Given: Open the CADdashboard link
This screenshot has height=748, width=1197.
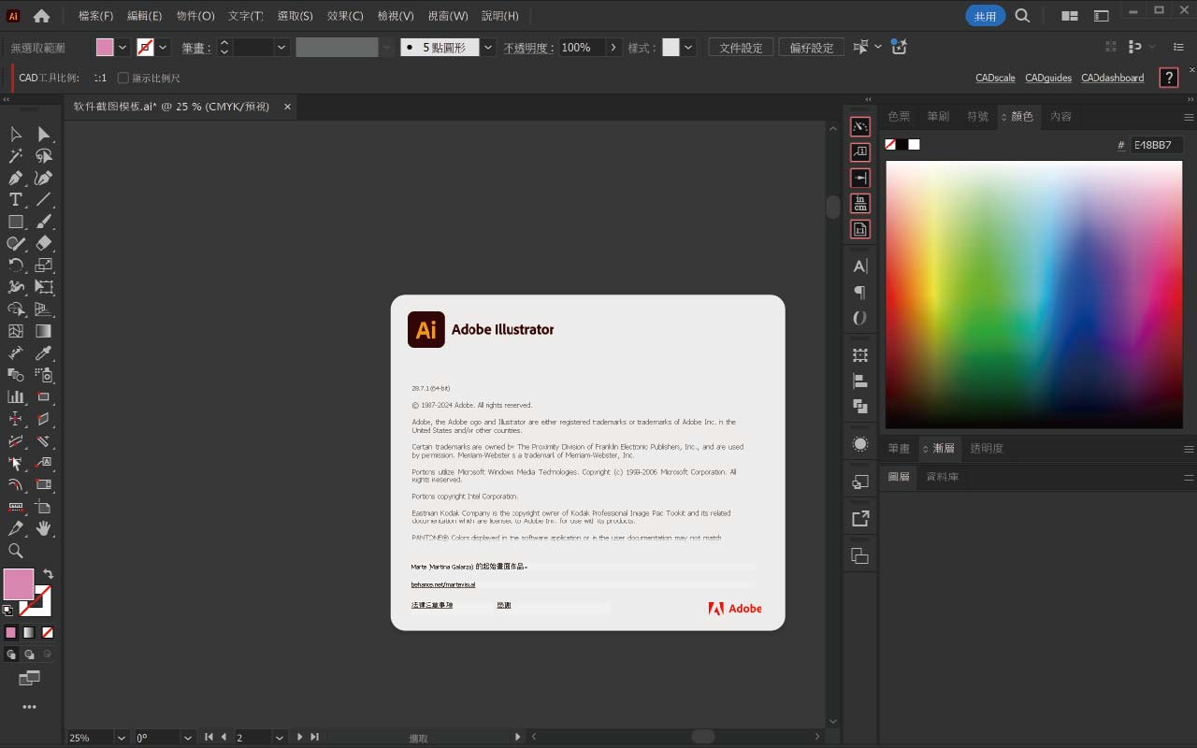Looking at the screenshot, I should [x=1112, y=79].
